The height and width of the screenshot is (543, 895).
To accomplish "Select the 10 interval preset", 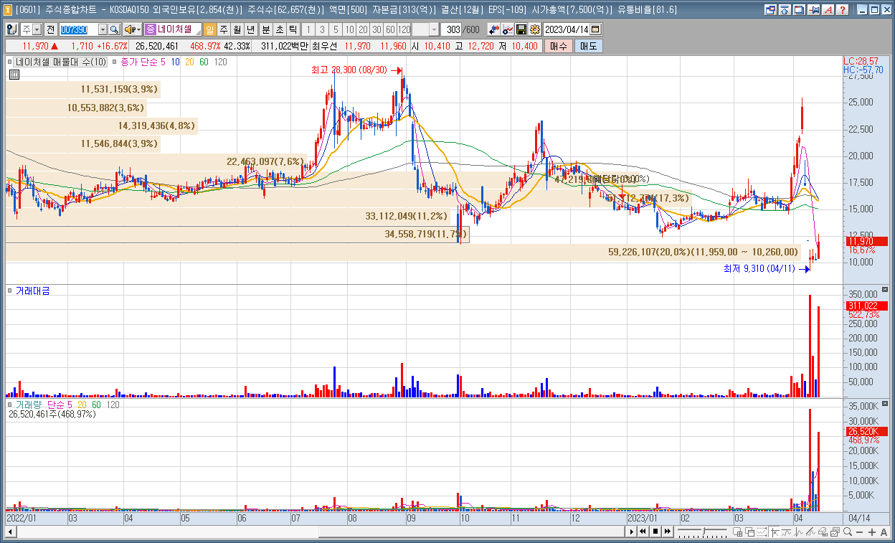I will click(x=349, y=29).
